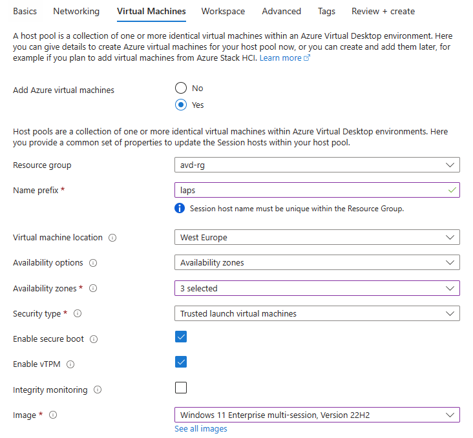Open Integrity monitoring info icon
Viewport: 473px width, 438px height.
[x=98, y=390]
